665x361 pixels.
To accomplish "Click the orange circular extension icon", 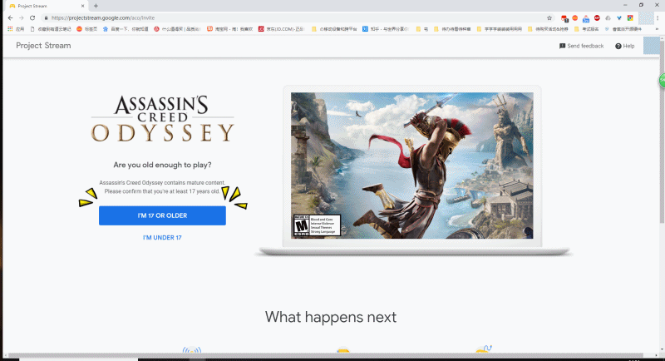I will [575, 17].
